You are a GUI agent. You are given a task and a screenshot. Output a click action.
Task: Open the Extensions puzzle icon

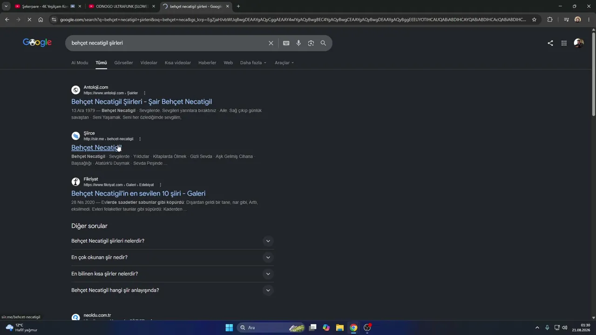tap(550, 20)
